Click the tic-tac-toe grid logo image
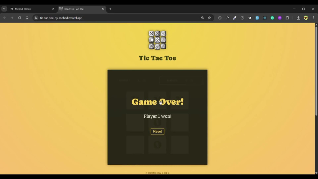This screenshot has height=179, width=318. [x=157, y=40]
